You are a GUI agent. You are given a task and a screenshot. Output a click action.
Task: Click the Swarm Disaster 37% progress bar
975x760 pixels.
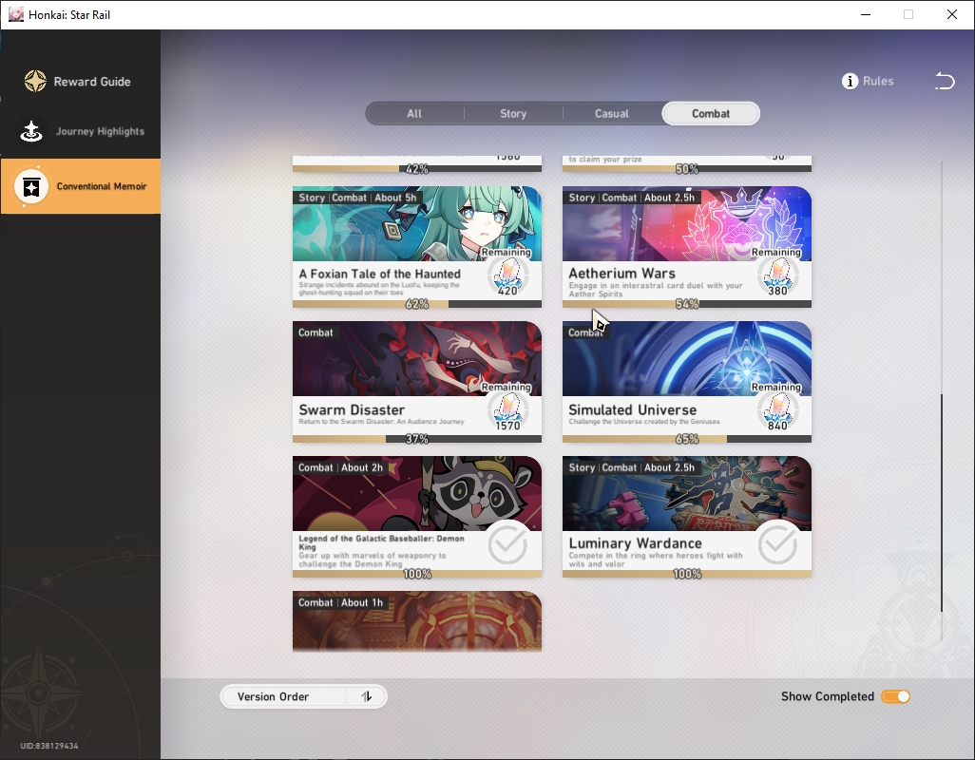416,439
